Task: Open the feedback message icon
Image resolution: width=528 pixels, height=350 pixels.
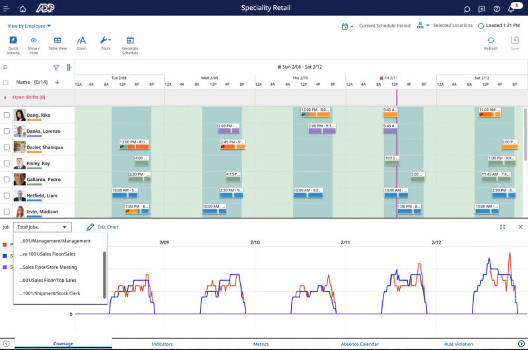Action: (482, 9)
